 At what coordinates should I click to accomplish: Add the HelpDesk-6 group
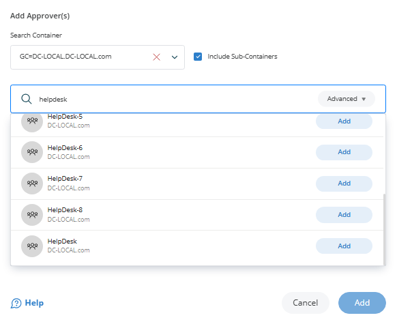344,152
